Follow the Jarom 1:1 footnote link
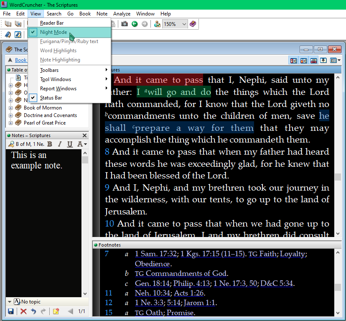Screen dimensions: 346x321 [x=199, y=303]
